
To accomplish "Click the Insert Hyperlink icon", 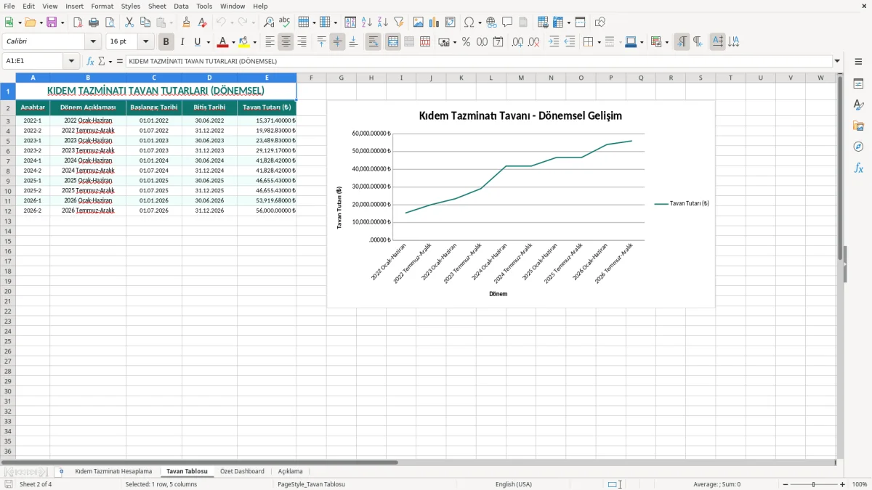I will [491, 23].
